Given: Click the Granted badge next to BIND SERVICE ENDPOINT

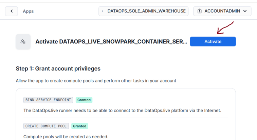Looking at the screenshot, I should [x=84, y=100].
